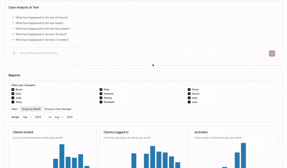Click the 'Activities' chart title
This screenshot has height=168, width=287.
pyautogui.click(x=201, y=132)
